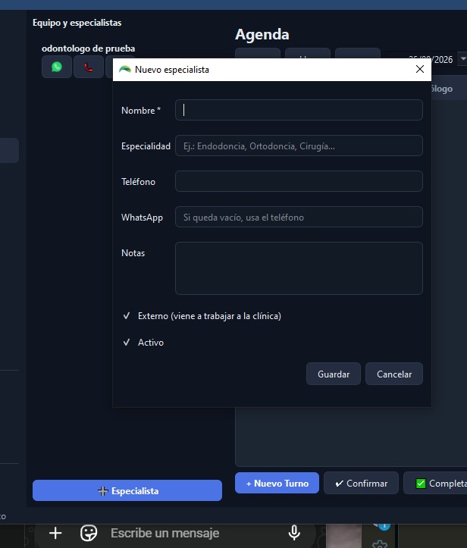
Task: Add a specialist with + Especialista button
Action: pyautogui.click(x=127, y=490)
